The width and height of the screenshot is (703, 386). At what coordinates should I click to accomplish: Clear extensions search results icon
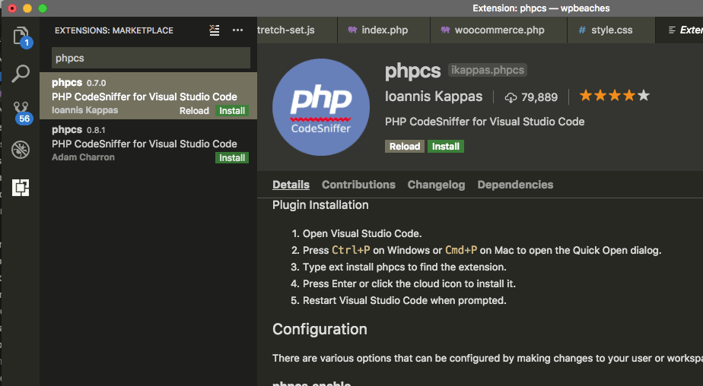(x=215, y=30)
